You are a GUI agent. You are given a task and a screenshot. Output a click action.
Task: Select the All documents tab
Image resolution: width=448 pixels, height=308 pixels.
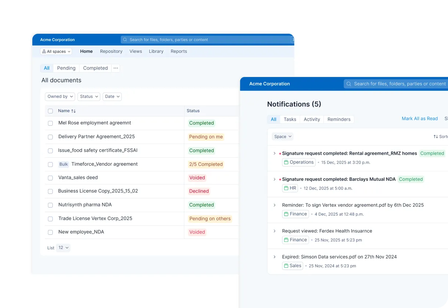coord(47,68)
